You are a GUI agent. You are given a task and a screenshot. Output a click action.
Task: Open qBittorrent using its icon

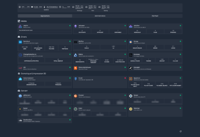point(20,95)
